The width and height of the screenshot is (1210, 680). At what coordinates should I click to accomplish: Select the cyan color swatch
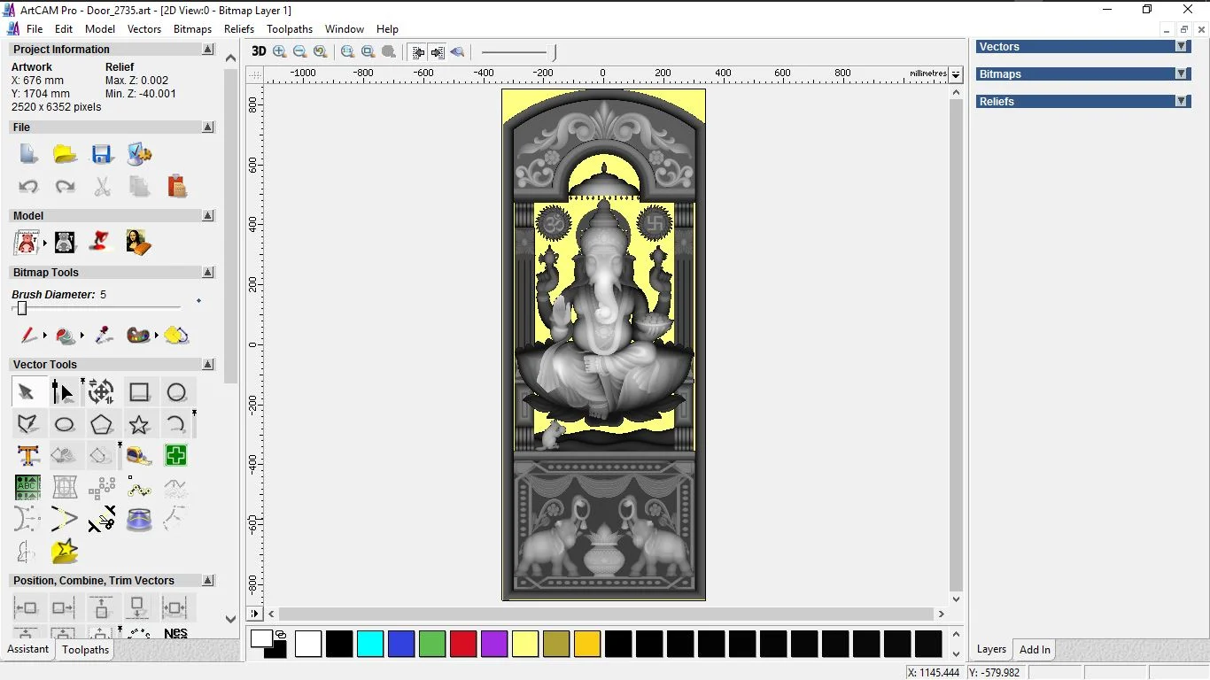[370, 644]
